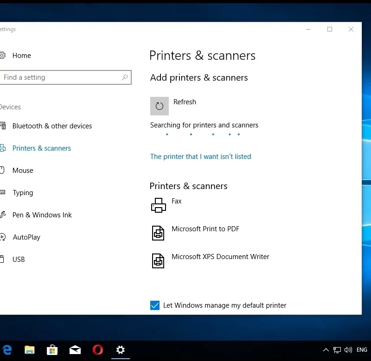Click the search magnifier icon
Viewport: 371px width, 361px height.
125,77
